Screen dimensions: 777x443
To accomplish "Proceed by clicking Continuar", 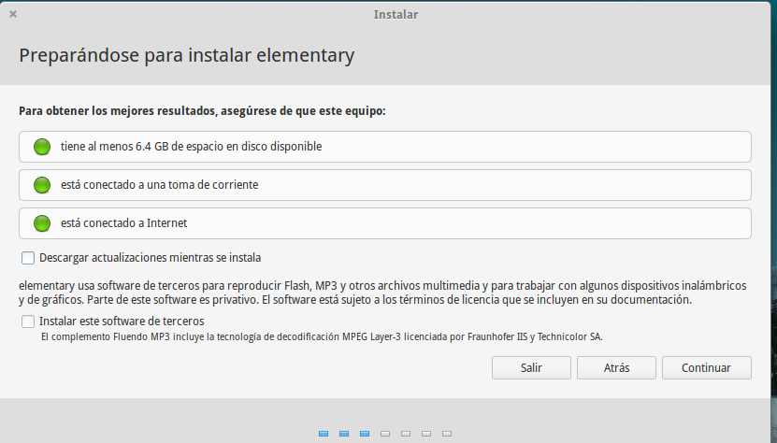I will click(x=706, y=367).
